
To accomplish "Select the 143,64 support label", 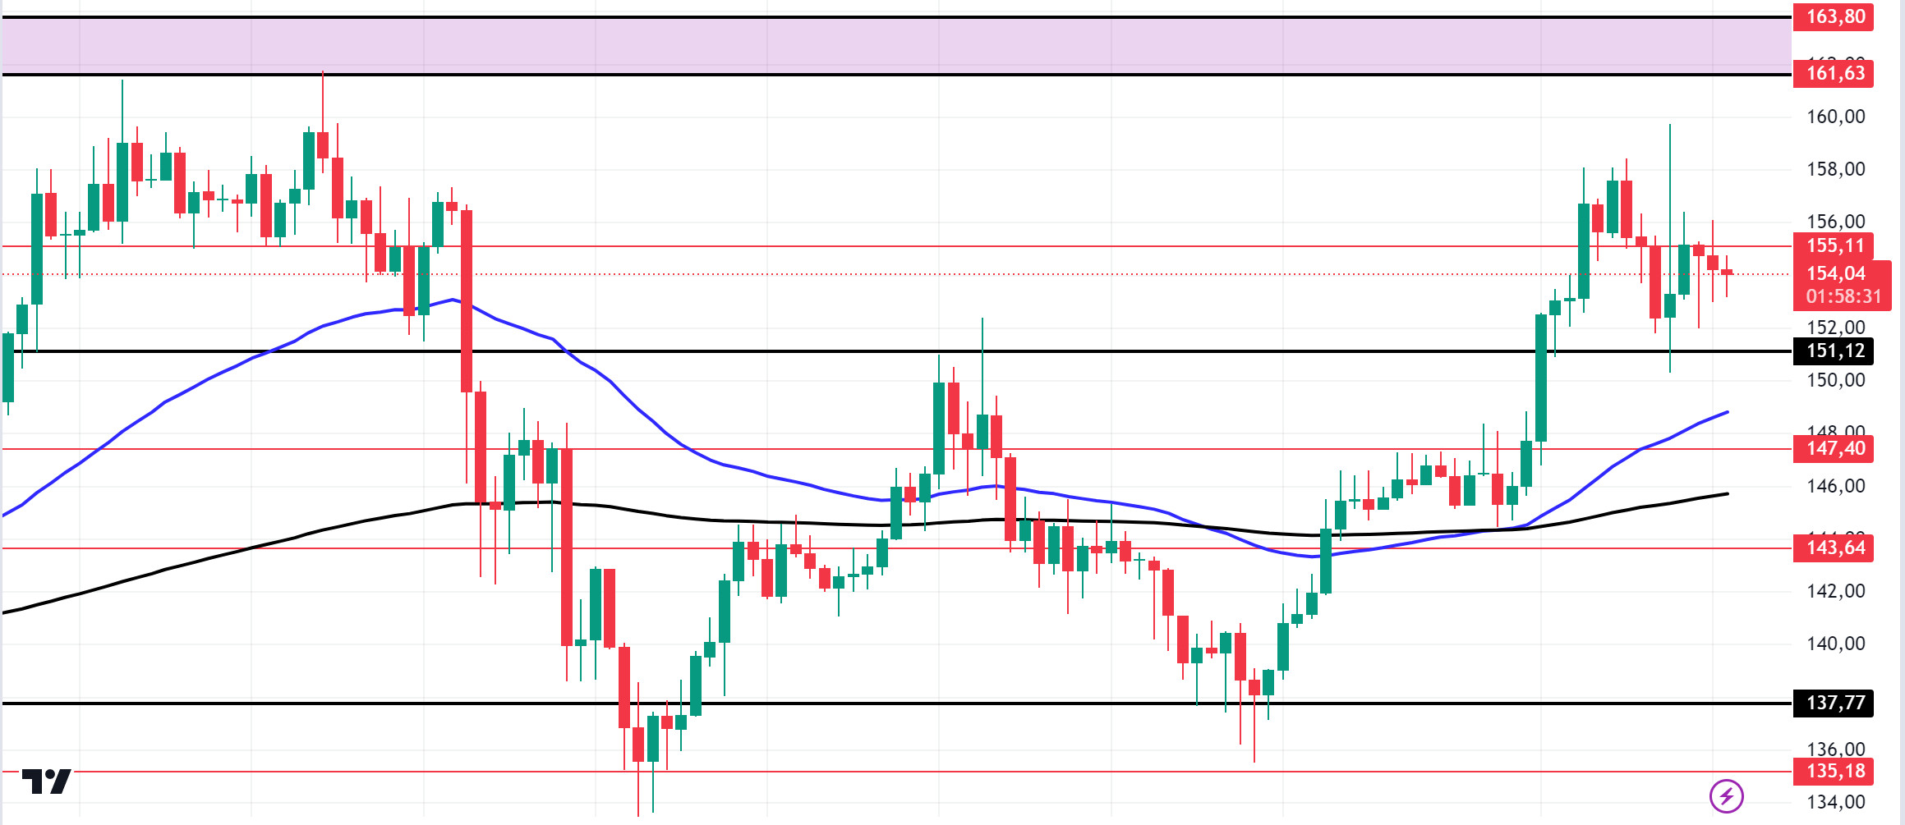I will 1834,548.
